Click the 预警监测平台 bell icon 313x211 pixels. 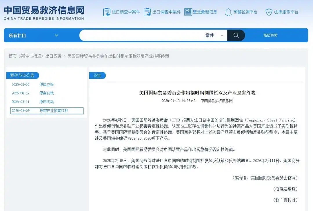point(228,12)
